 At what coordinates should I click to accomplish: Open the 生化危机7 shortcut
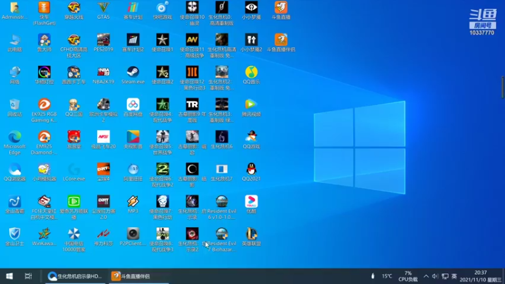[x=222, y=172]
